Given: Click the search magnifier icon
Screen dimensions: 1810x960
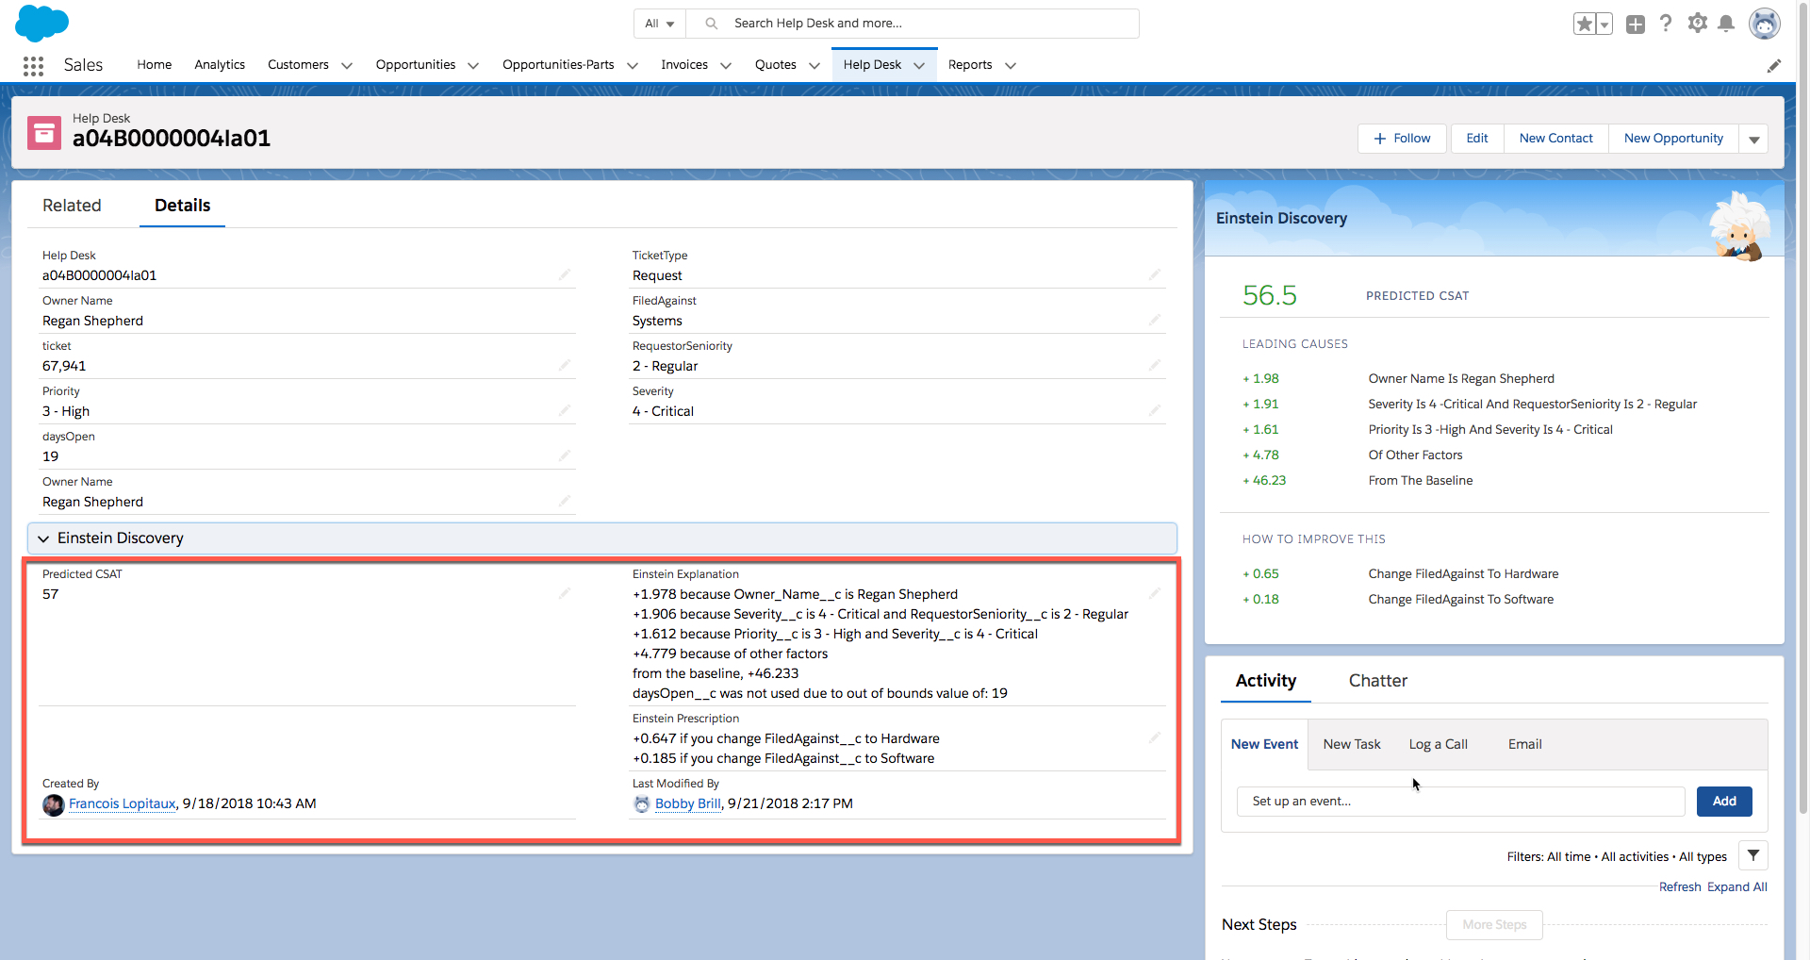Looking at the screenshot, I should [x=712, y=24].
